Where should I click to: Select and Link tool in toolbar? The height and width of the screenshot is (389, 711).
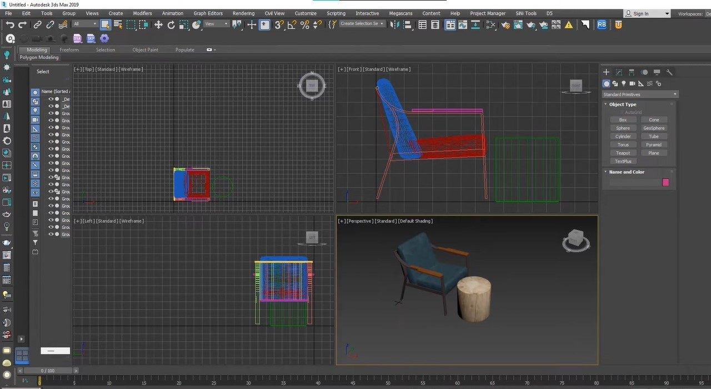pyautogui.click(x=37, y=24)
